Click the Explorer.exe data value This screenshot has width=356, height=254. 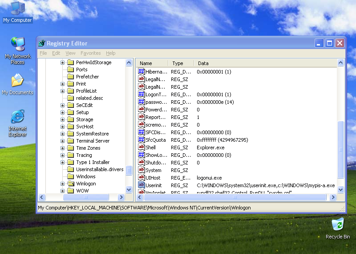[x=210, y=147]
